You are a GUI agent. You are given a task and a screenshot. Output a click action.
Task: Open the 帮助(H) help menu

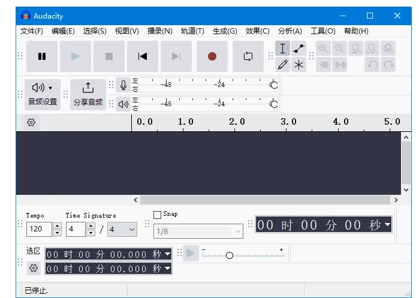click(356, 31)
